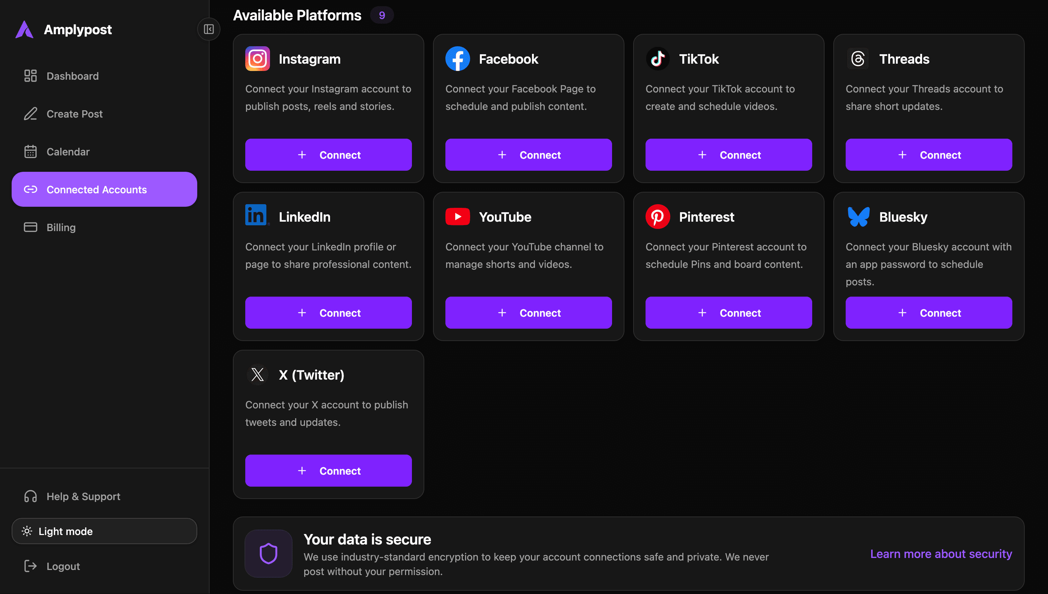
Task: Connect an Instagram account
Action: (328, 155)
